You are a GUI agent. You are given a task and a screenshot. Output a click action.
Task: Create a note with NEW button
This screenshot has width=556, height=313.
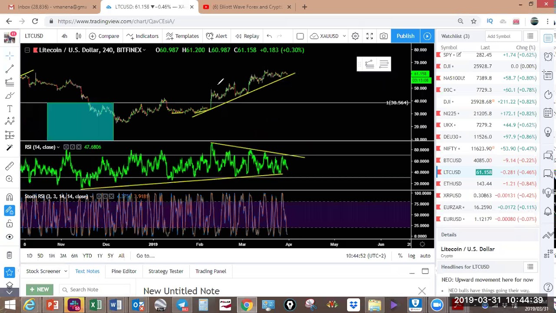click(39, 290)
